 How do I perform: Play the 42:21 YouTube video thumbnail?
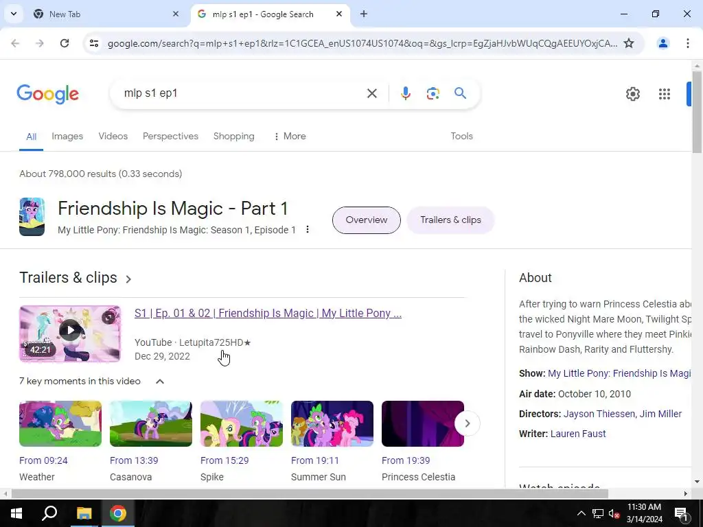pyautogui.click(x=70, y=334)
